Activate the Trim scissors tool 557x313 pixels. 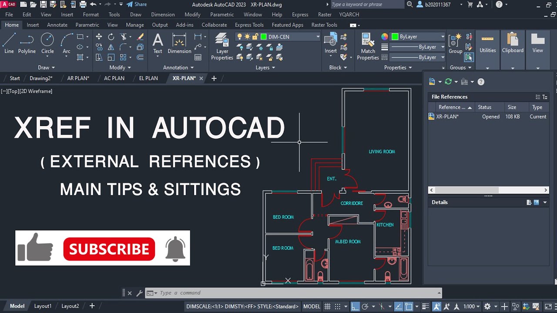click(x=124, y=37)
